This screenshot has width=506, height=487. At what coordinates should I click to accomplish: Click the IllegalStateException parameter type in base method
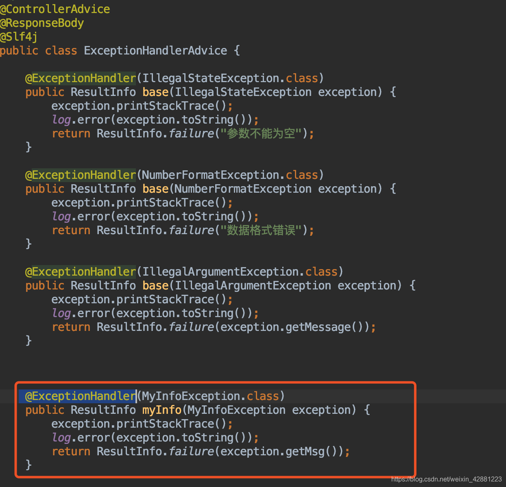click(243, 92)
